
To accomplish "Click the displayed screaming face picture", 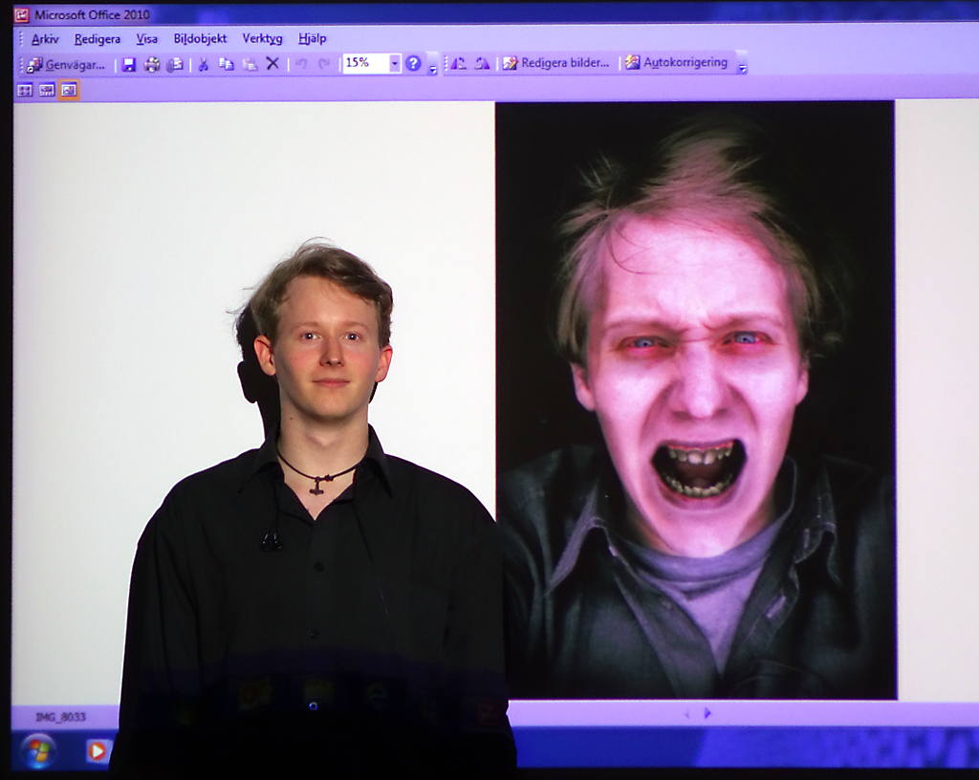I will [x=696, y=400].
